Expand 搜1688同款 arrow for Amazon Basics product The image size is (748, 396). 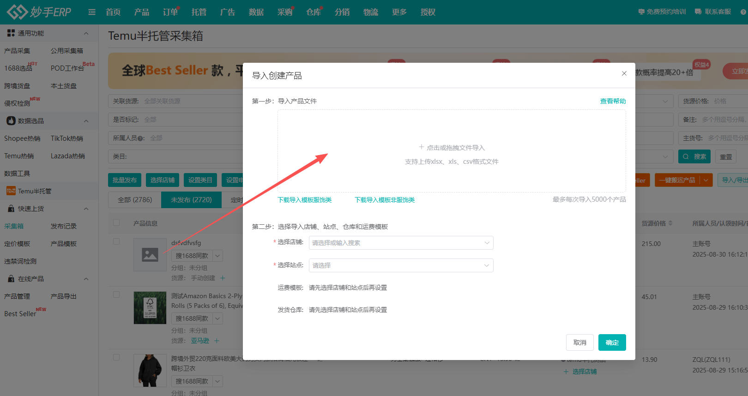point(217,318)
